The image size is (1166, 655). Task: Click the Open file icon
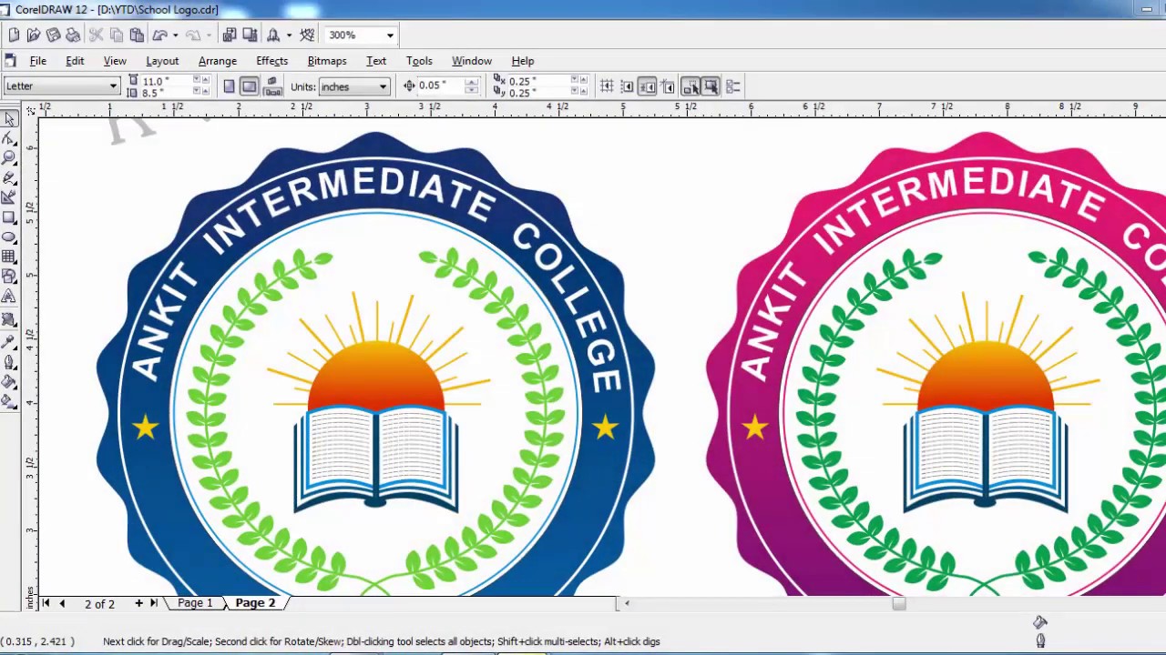click(34, 35)
